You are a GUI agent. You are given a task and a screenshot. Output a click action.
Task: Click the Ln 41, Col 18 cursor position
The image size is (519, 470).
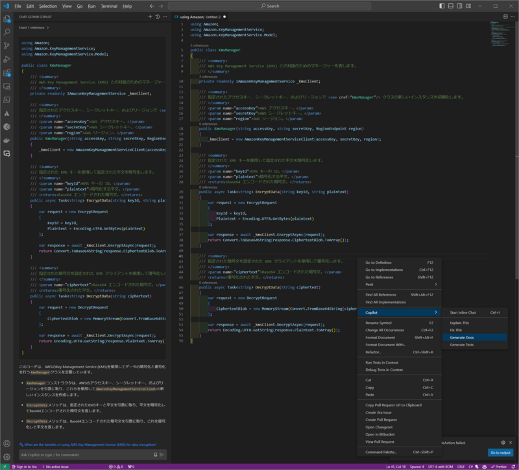point(396,467)
